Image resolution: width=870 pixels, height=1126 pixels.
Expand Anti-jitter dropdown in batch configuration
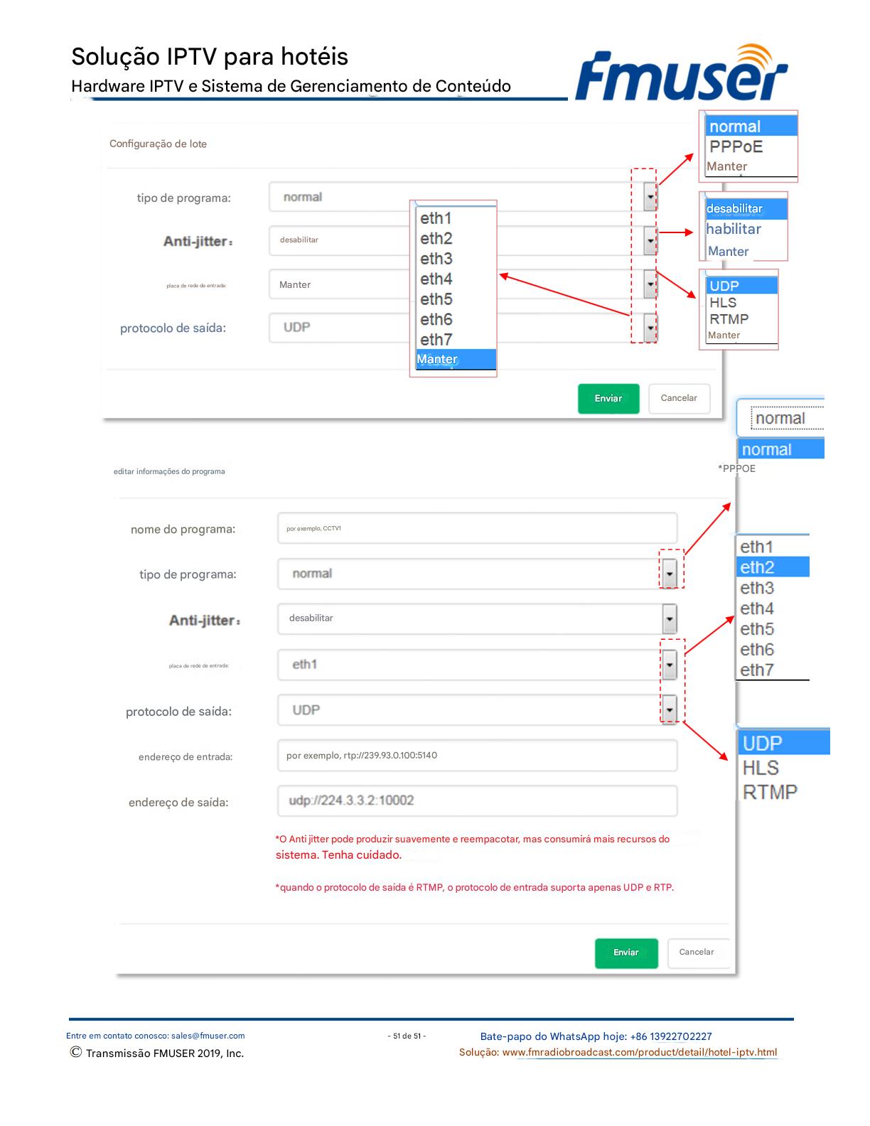[x=650, y=241]
